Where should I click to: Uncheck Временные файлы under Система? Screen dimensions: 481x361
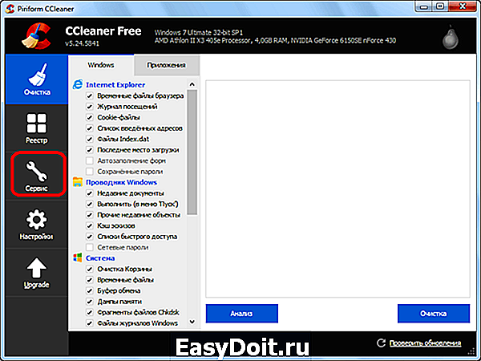coord(89,280)
